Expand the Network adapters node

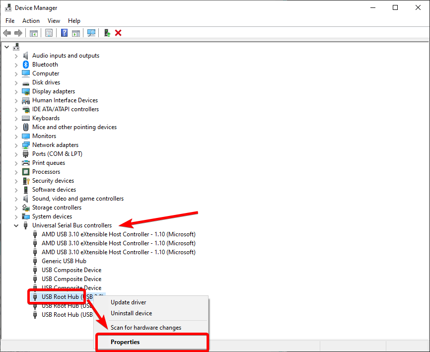[16, 144]
